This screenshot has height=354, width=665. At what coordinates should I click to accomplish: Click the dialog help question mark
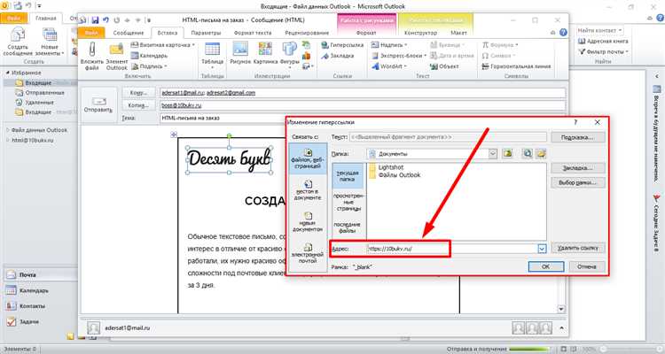pos(575,122)
